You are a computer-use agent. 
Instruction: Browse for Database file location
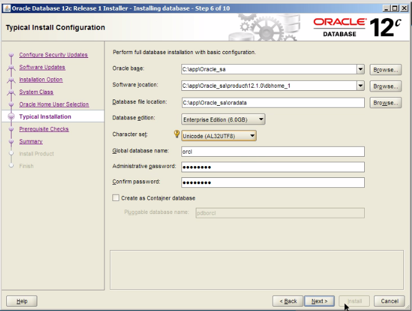click(385, 103)
